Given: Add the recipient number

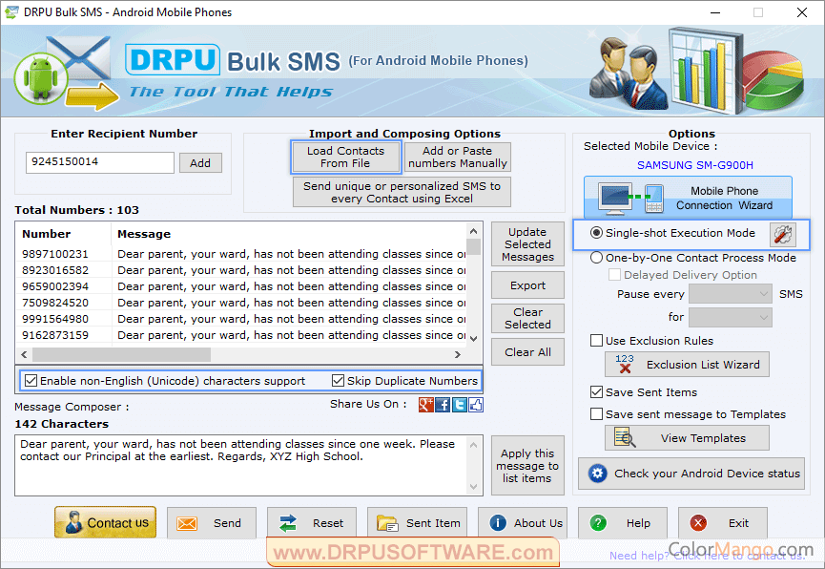Looking at the screenshot, I should (x=200, y=163).
